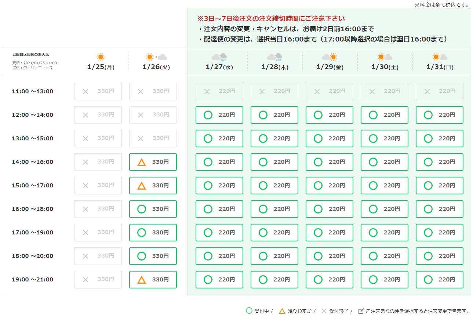Click closed 1/26 12:00~14:00 slot
Viewport: 473px width, 316px height.
tap(153, 115)
